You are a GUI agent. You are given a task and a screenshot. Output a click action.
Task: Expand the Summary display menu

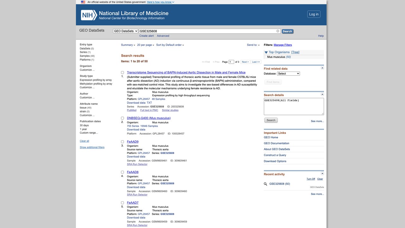pos(128,45)
